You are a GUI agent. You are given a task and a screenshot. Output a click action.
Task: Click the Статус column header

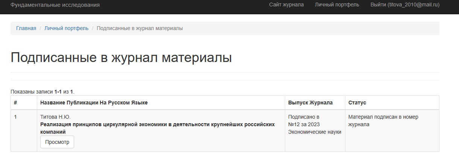[357, 103]
